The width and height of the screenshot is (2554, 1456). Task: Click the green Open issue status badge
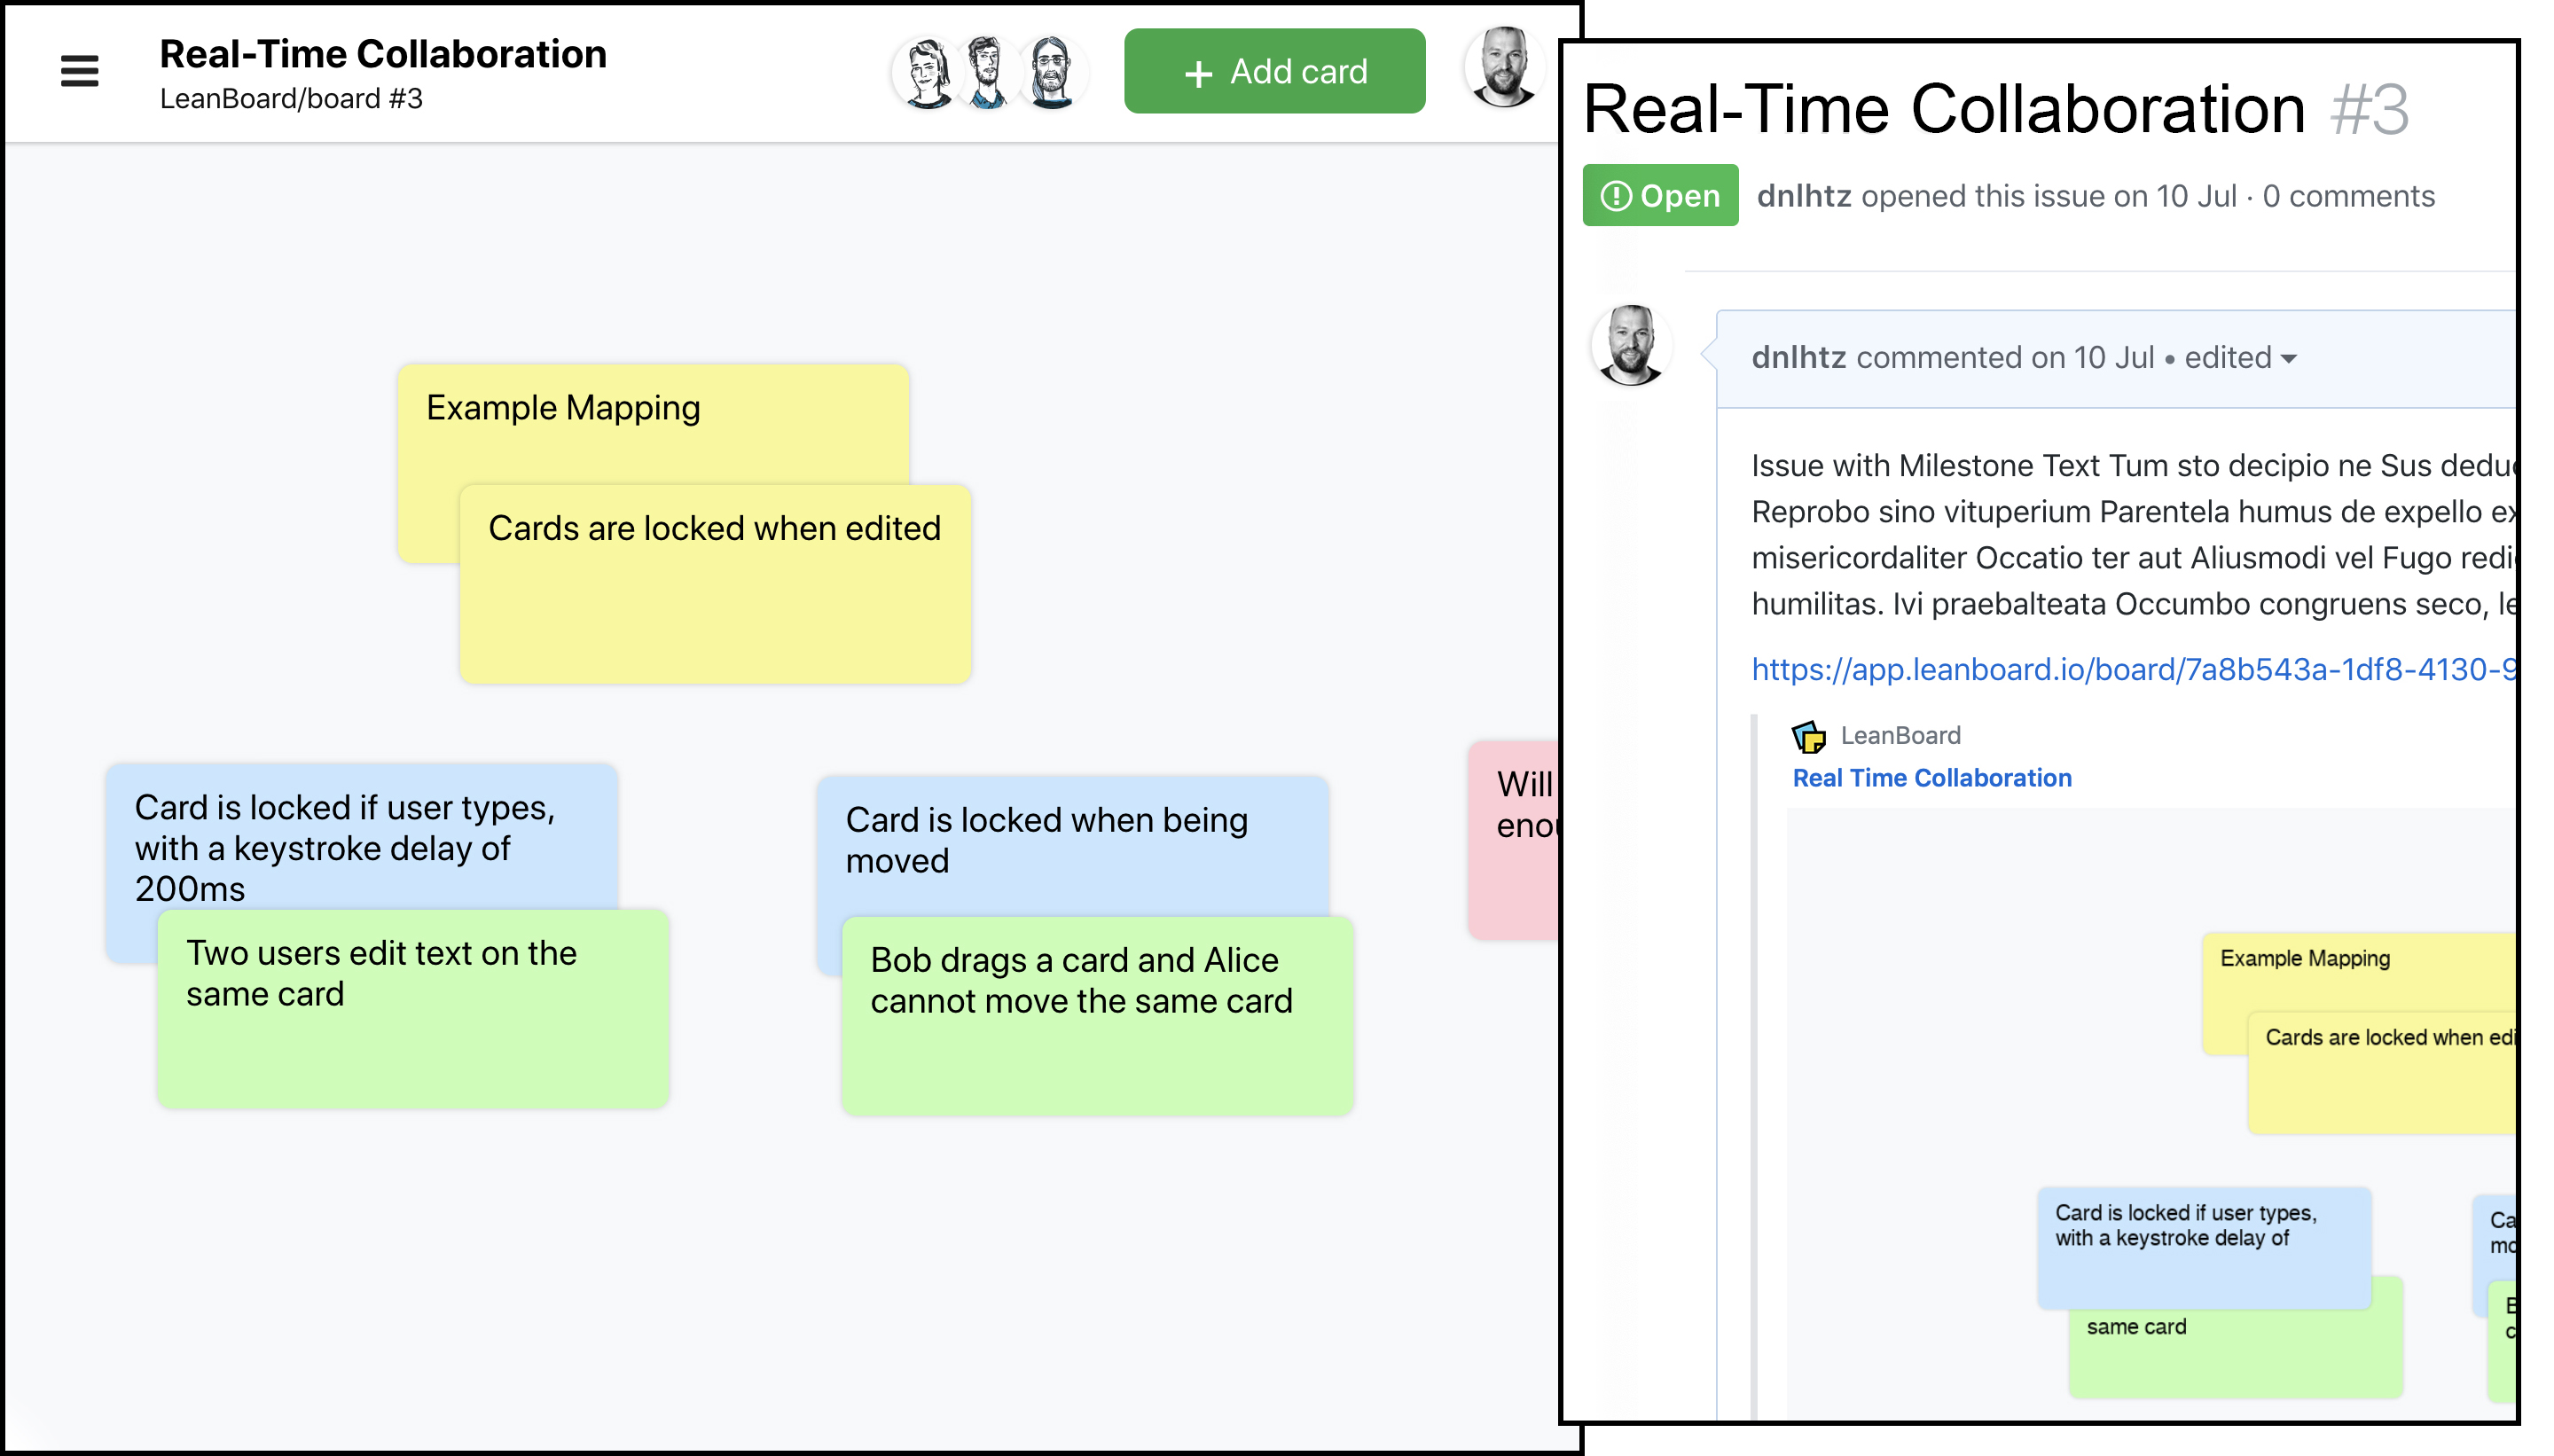tap(1660, 196)
